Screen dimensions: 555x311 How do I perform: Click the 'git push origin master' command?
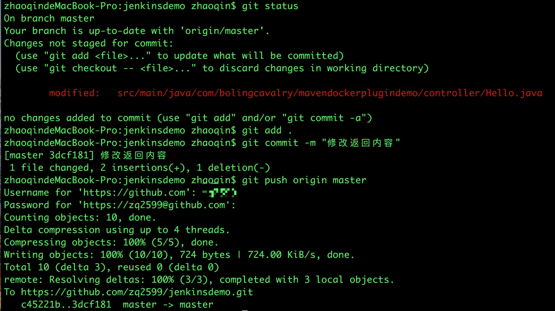[x=304, y=180]
